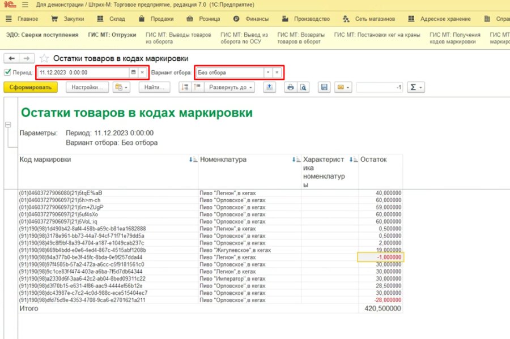Open the report variants icon dropdown
The width and height of the screenshot is (510, 339).
click(122, 87)
